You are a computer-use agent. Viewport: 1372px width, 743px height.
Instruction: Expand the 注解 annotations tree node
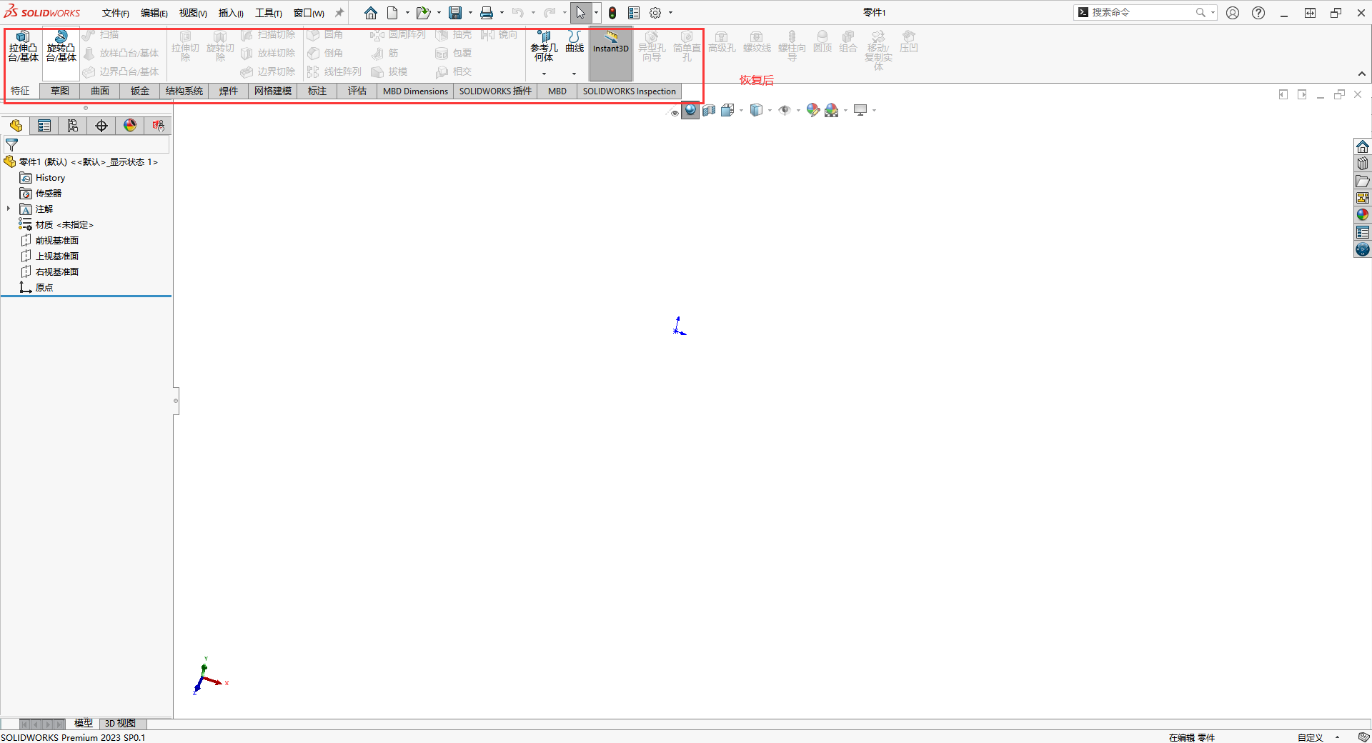(x=9, y=209)
